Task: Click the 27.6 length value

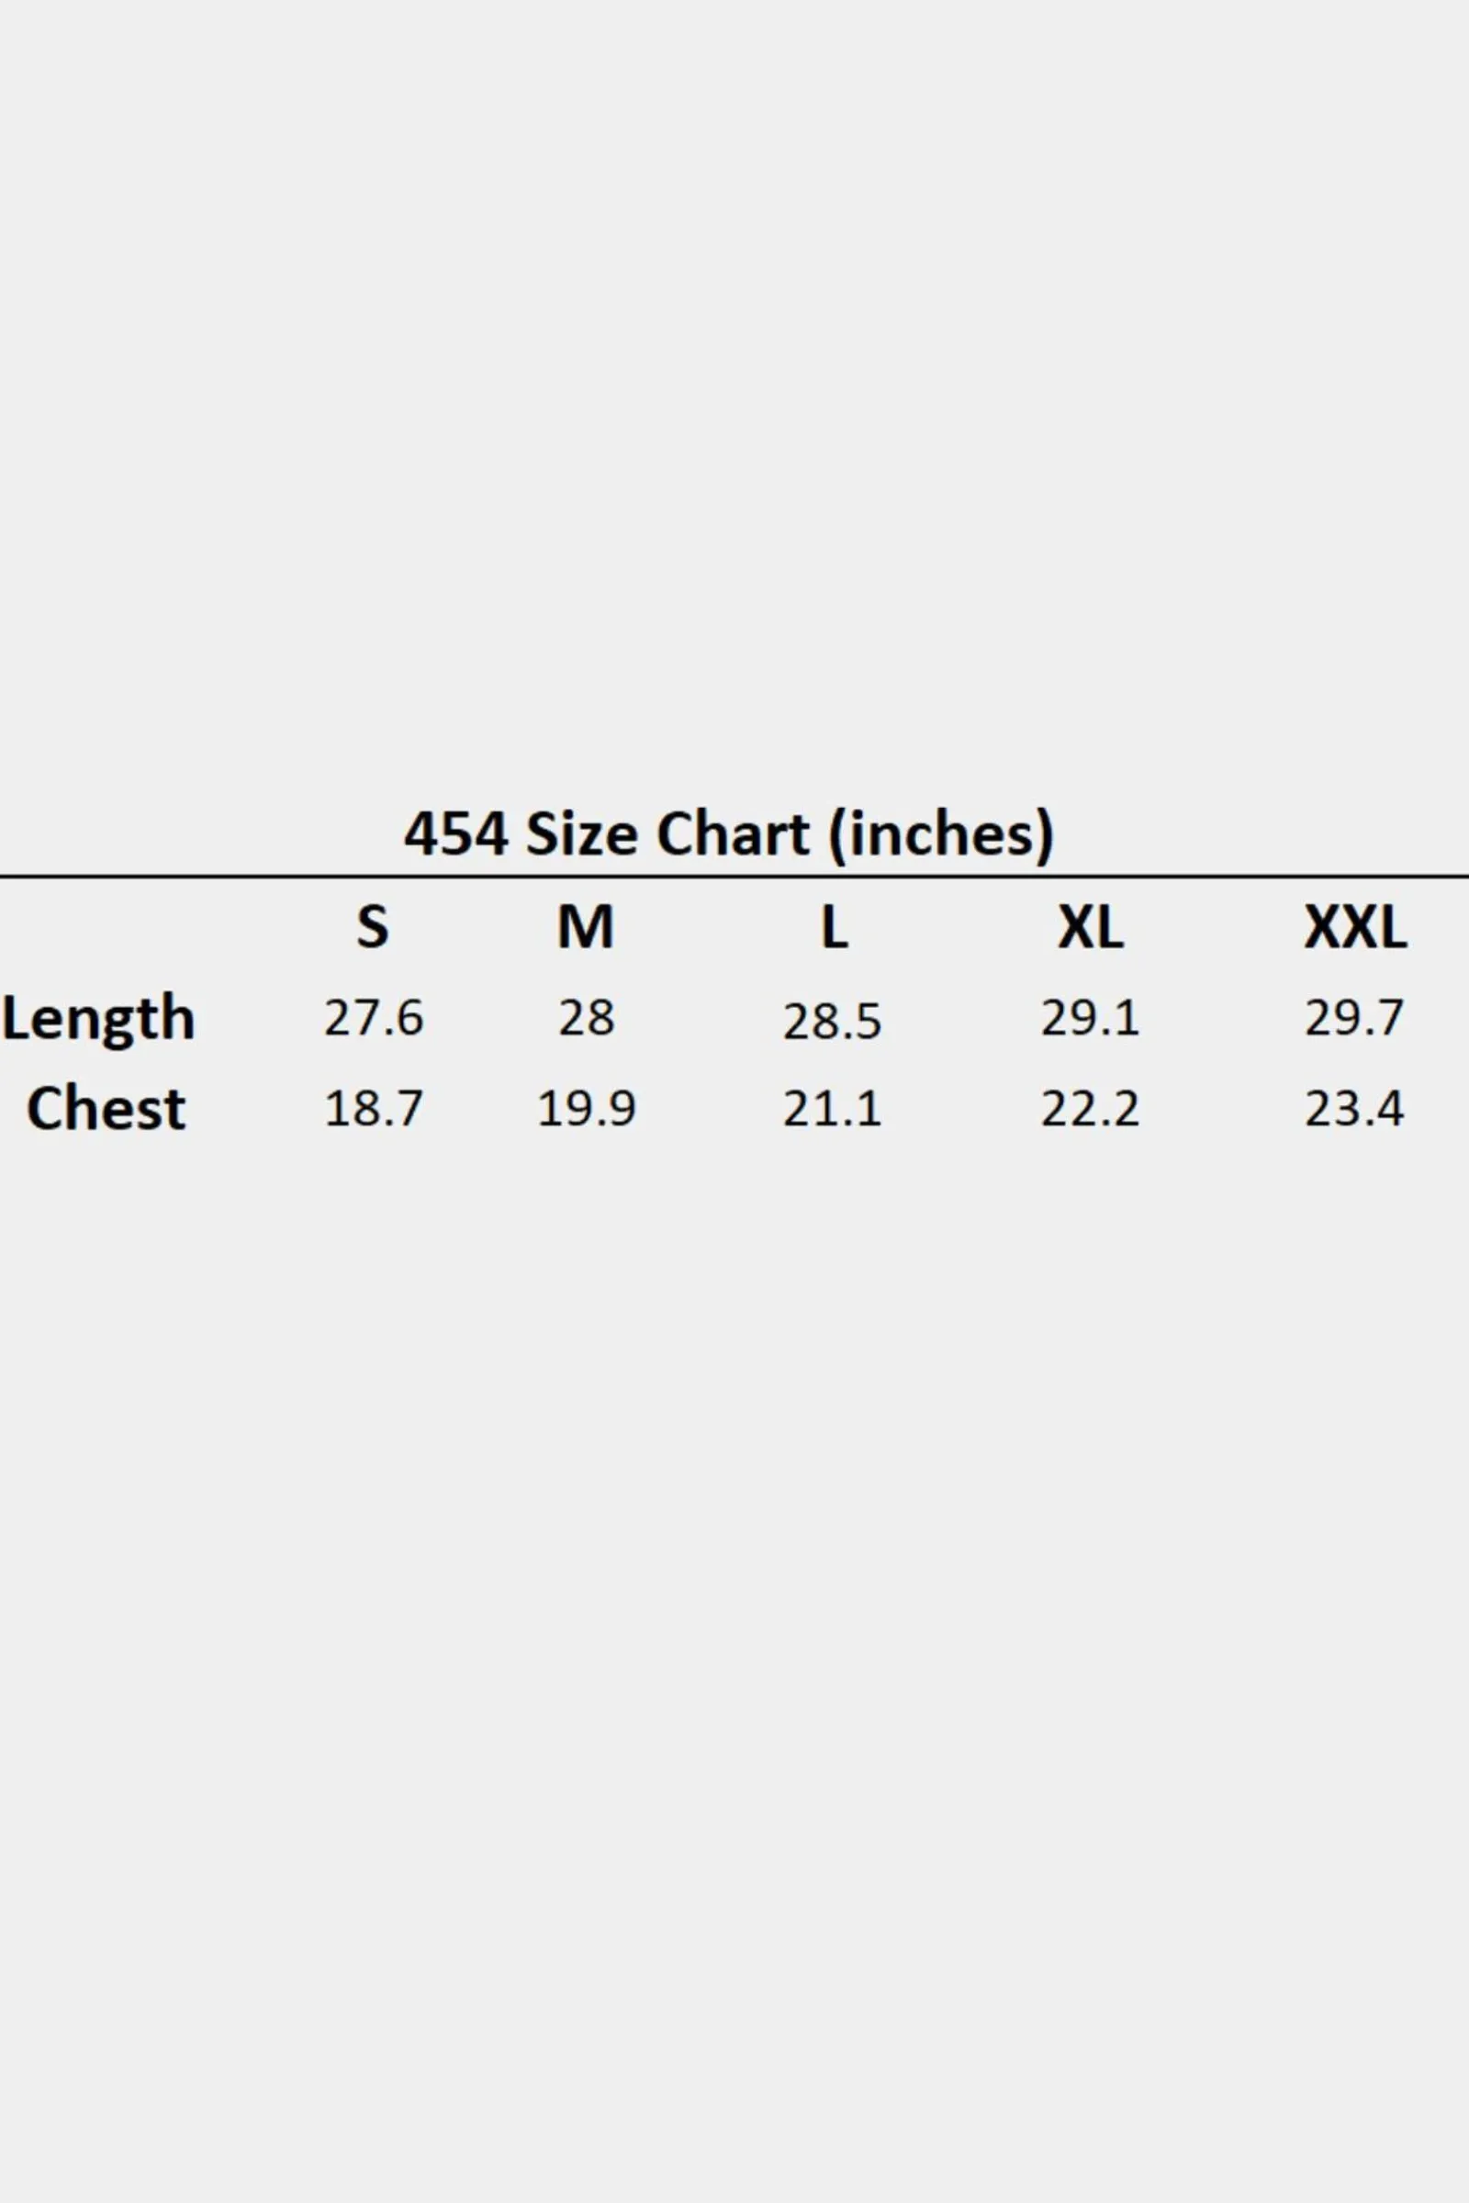Action: 374,1017
